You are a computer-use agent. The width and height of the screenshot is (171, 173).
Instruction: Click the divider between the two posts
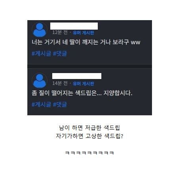[89, 66]
